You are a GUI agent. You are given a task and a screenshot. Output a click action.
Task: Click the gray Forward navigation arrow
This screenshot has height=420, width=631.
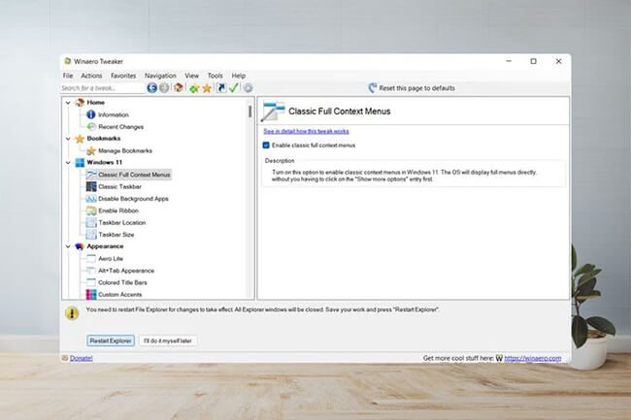click(164, 87)
